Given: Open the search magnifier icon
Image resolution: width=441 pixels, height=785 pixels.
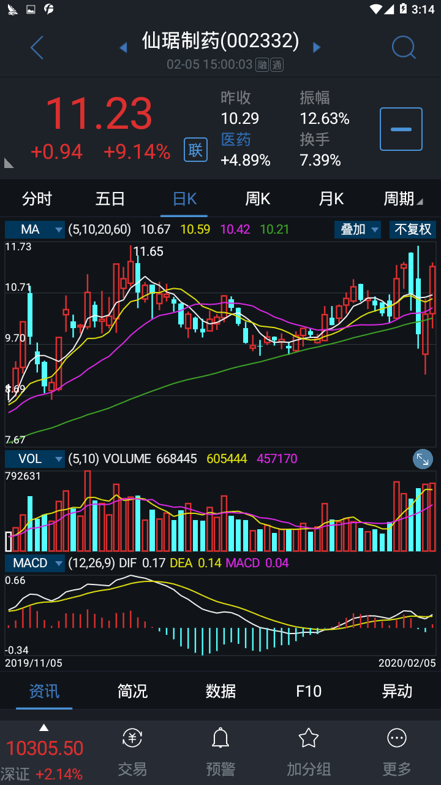Looking at the screenshot, I should pos(404,47).
